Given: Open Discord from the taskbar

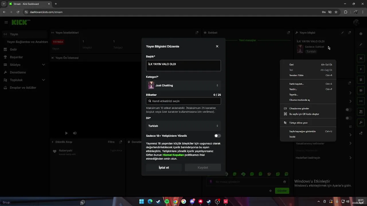Looking at the screenshot, I should point(192,202).
